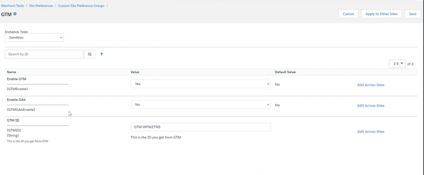Screen dimensions: 424x175
Task: Open the filter funnel icon
Action: 101,54
